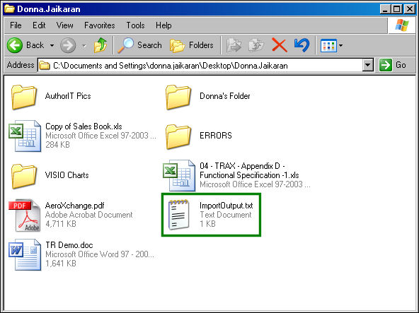This screenshot has height=313, width=419.
Task: Click the 284 KB size text
Action: [57, 145]
